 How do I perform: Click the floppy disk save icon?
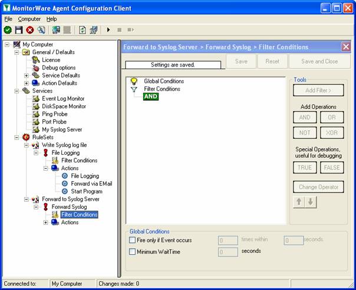(x=19, y=30)
